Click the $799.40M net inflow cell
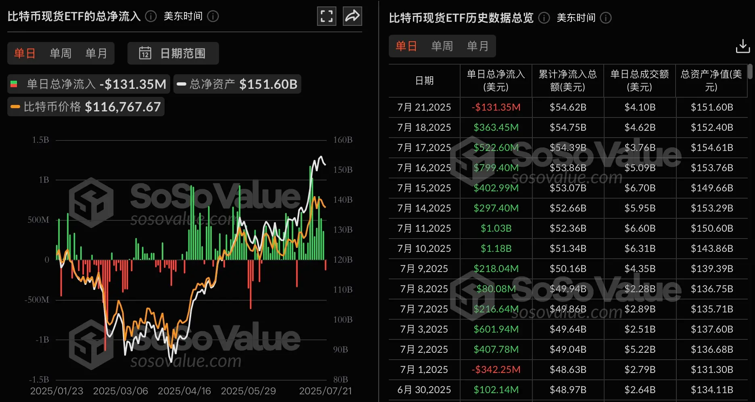This screenshot has width=755, height=402. (496, 168)
